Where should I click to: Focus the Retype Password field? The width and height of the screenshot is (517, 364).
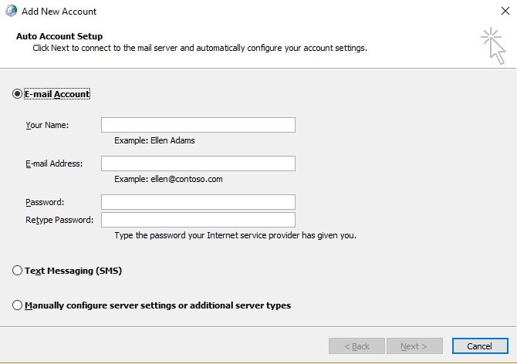(198, 220)
